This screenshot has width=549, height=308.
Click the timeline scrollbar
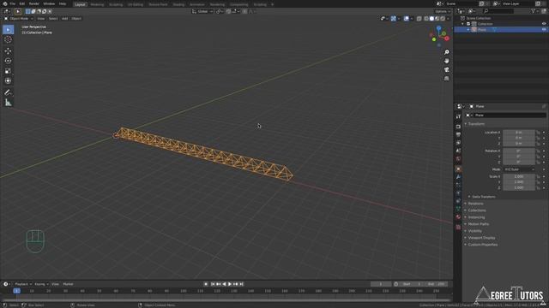point(226,300)
